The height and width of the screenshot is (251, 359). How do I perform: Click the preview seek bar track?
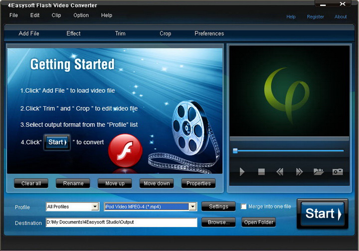coord(289,151)
